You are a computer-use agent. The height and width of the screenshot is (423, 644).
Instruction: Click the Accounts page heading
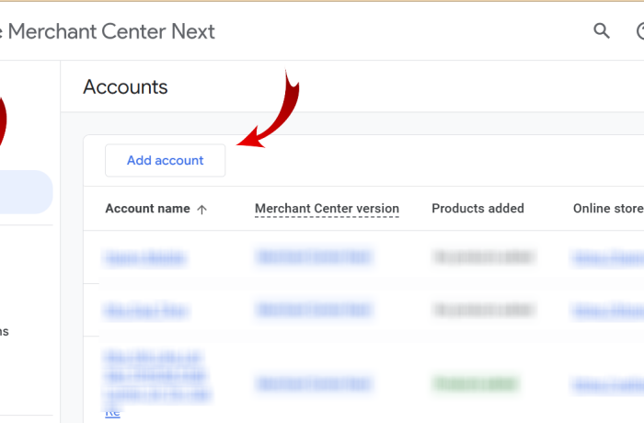click(x=125, y=87)
